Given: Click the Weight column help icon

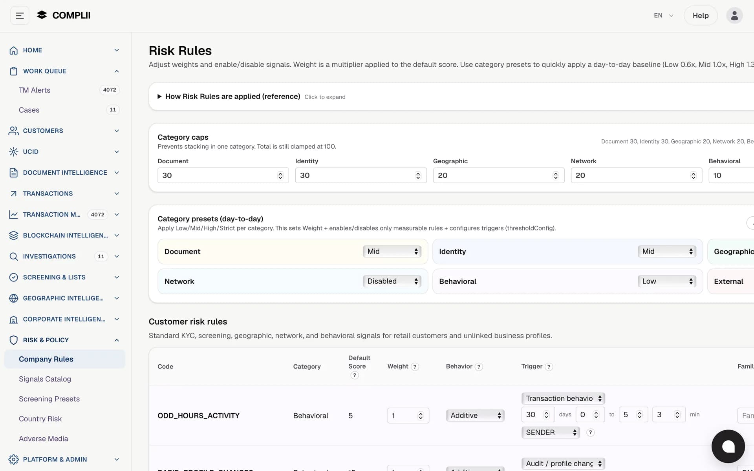Looking at the screenshot, I should [x=415, y=367].
